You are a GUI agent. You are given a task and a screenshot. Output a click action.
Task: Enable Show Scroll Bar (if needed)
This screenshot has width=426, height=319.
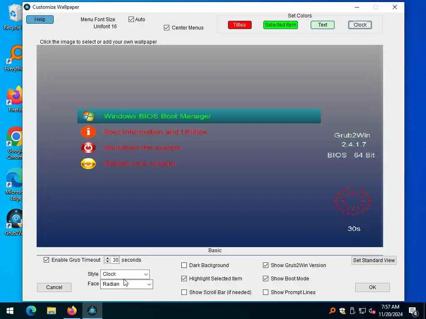click(184, 292)
